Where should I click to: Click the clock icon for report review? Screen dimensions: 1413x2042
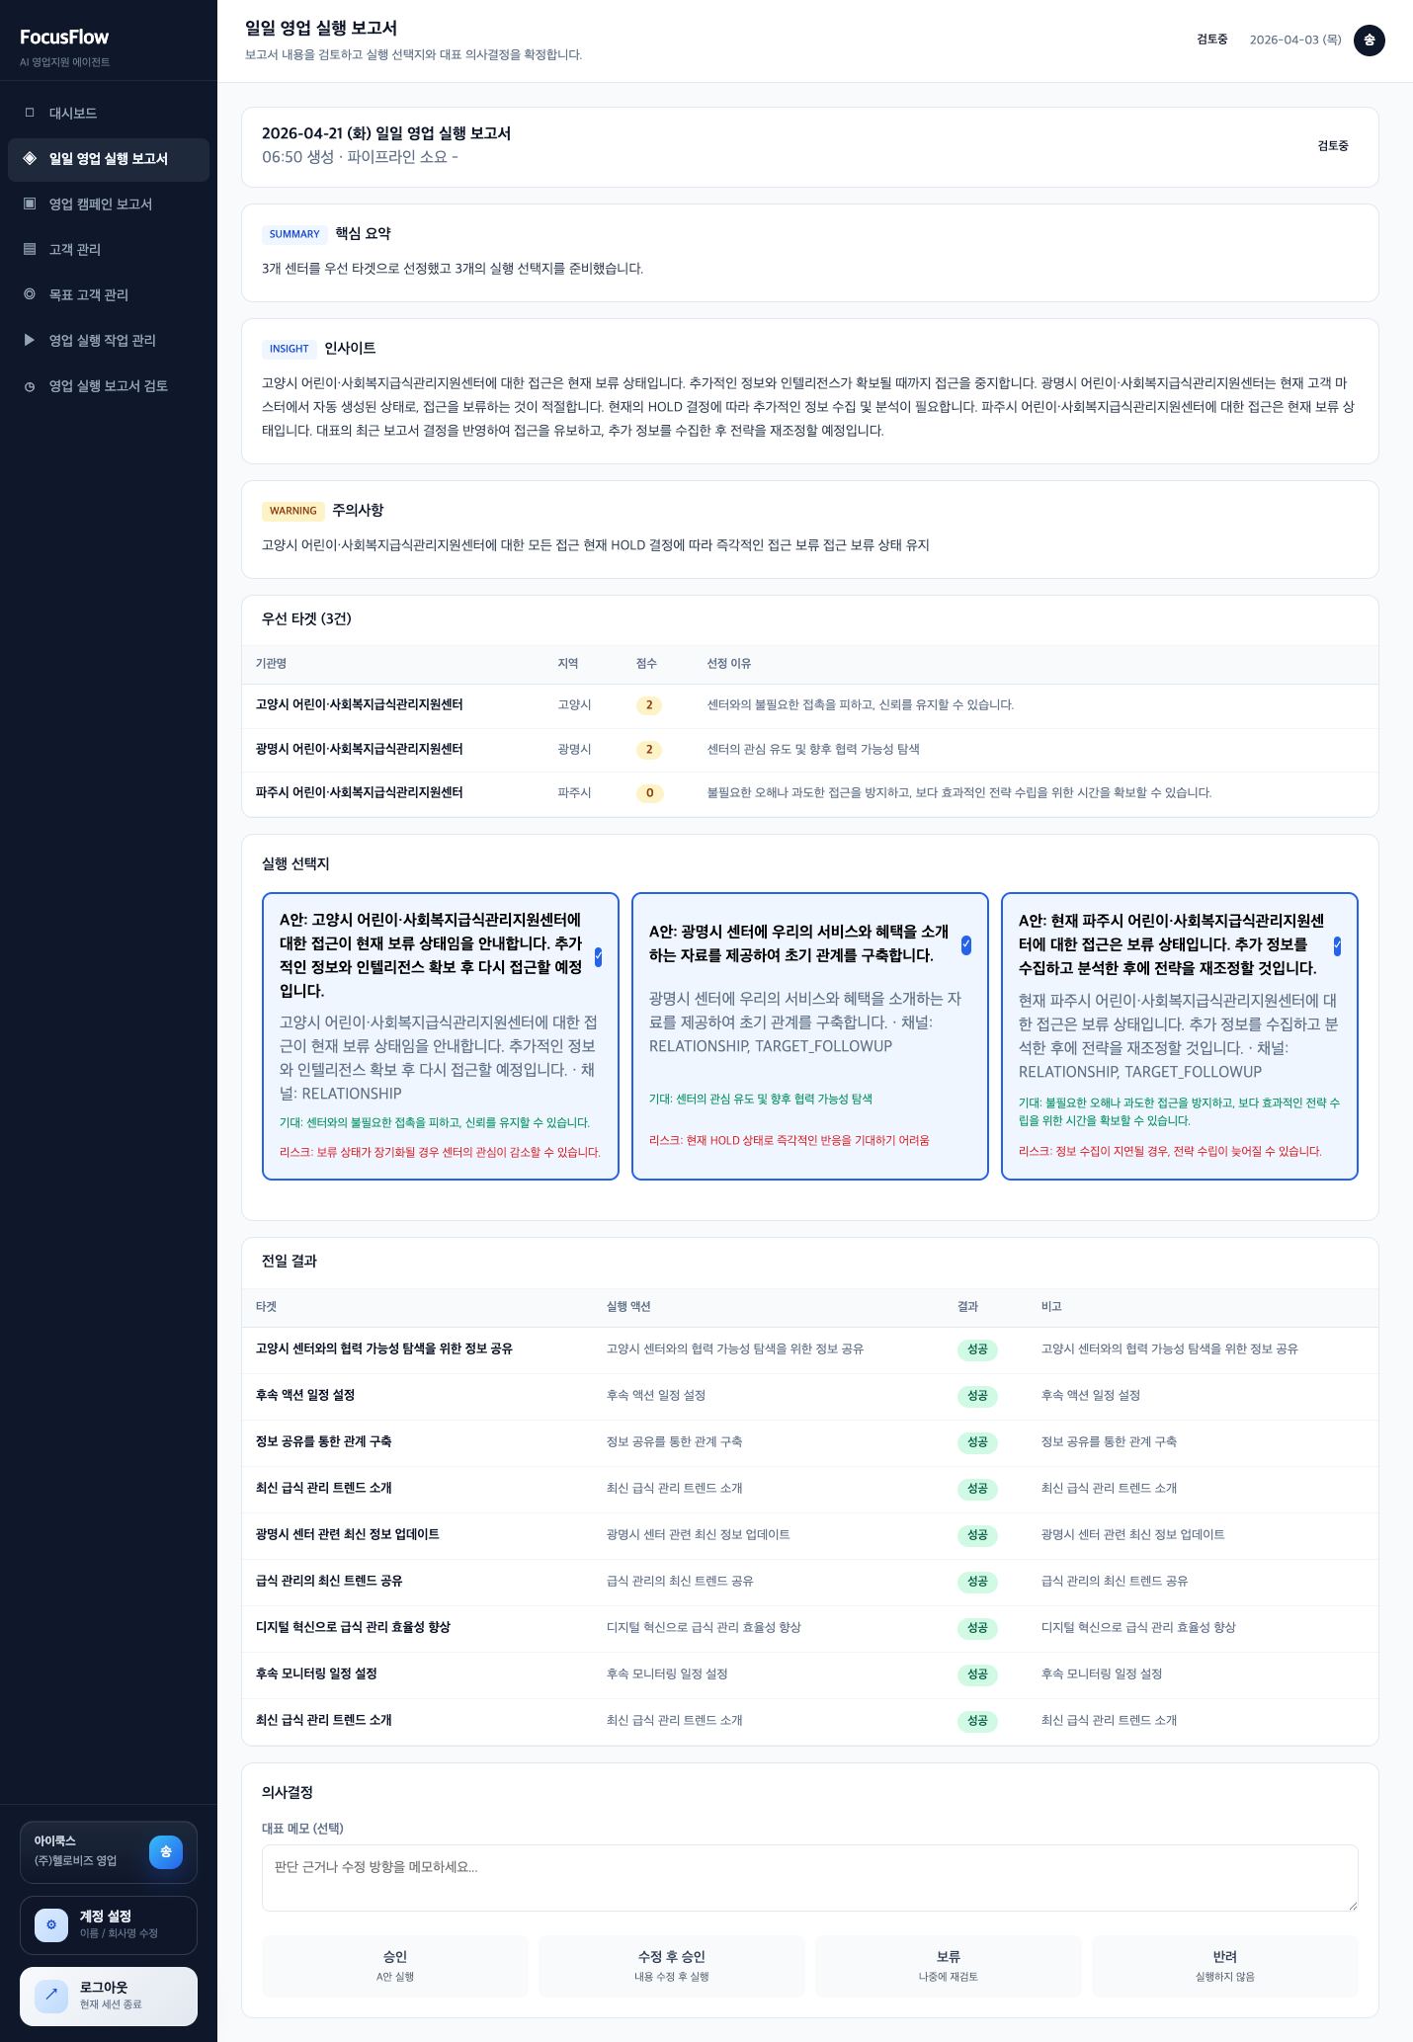tap(30, 386)
